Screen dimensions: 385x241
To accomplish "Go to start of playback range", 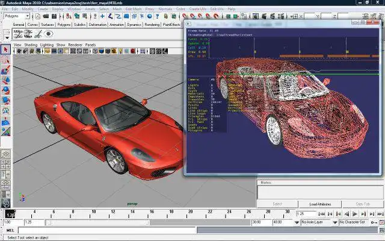I will point(321,214).
